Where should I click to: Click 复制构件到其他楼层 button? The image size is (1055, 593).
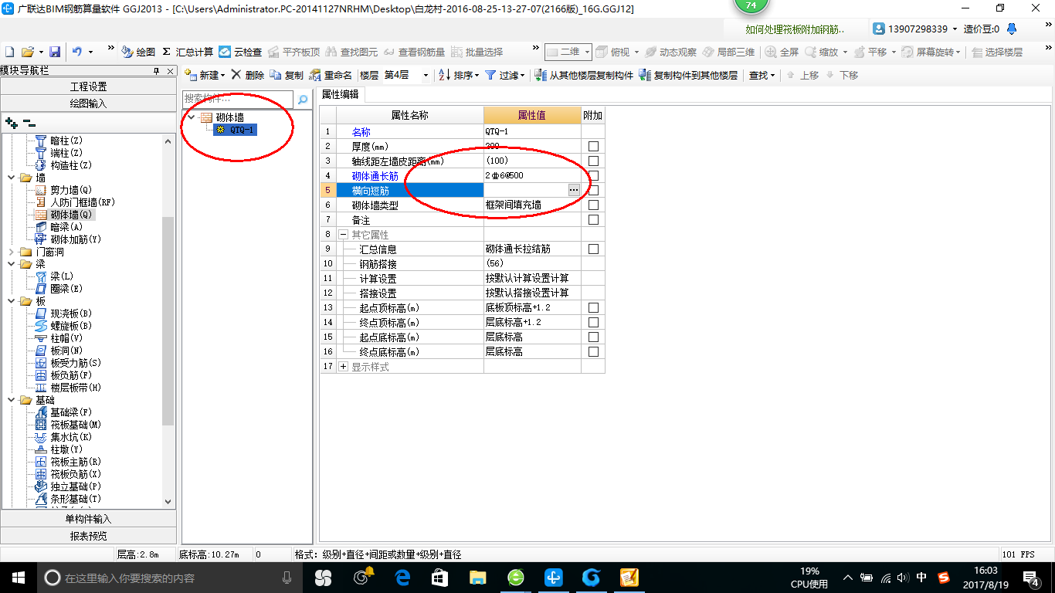tap(688, 75)
